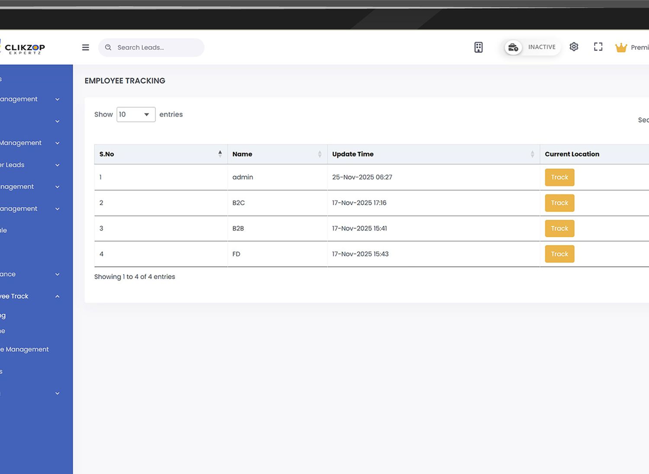Open the Show entries dropdown
This screenshot has width=649, height=474.
pyautogui.click(x=135, y=114)
